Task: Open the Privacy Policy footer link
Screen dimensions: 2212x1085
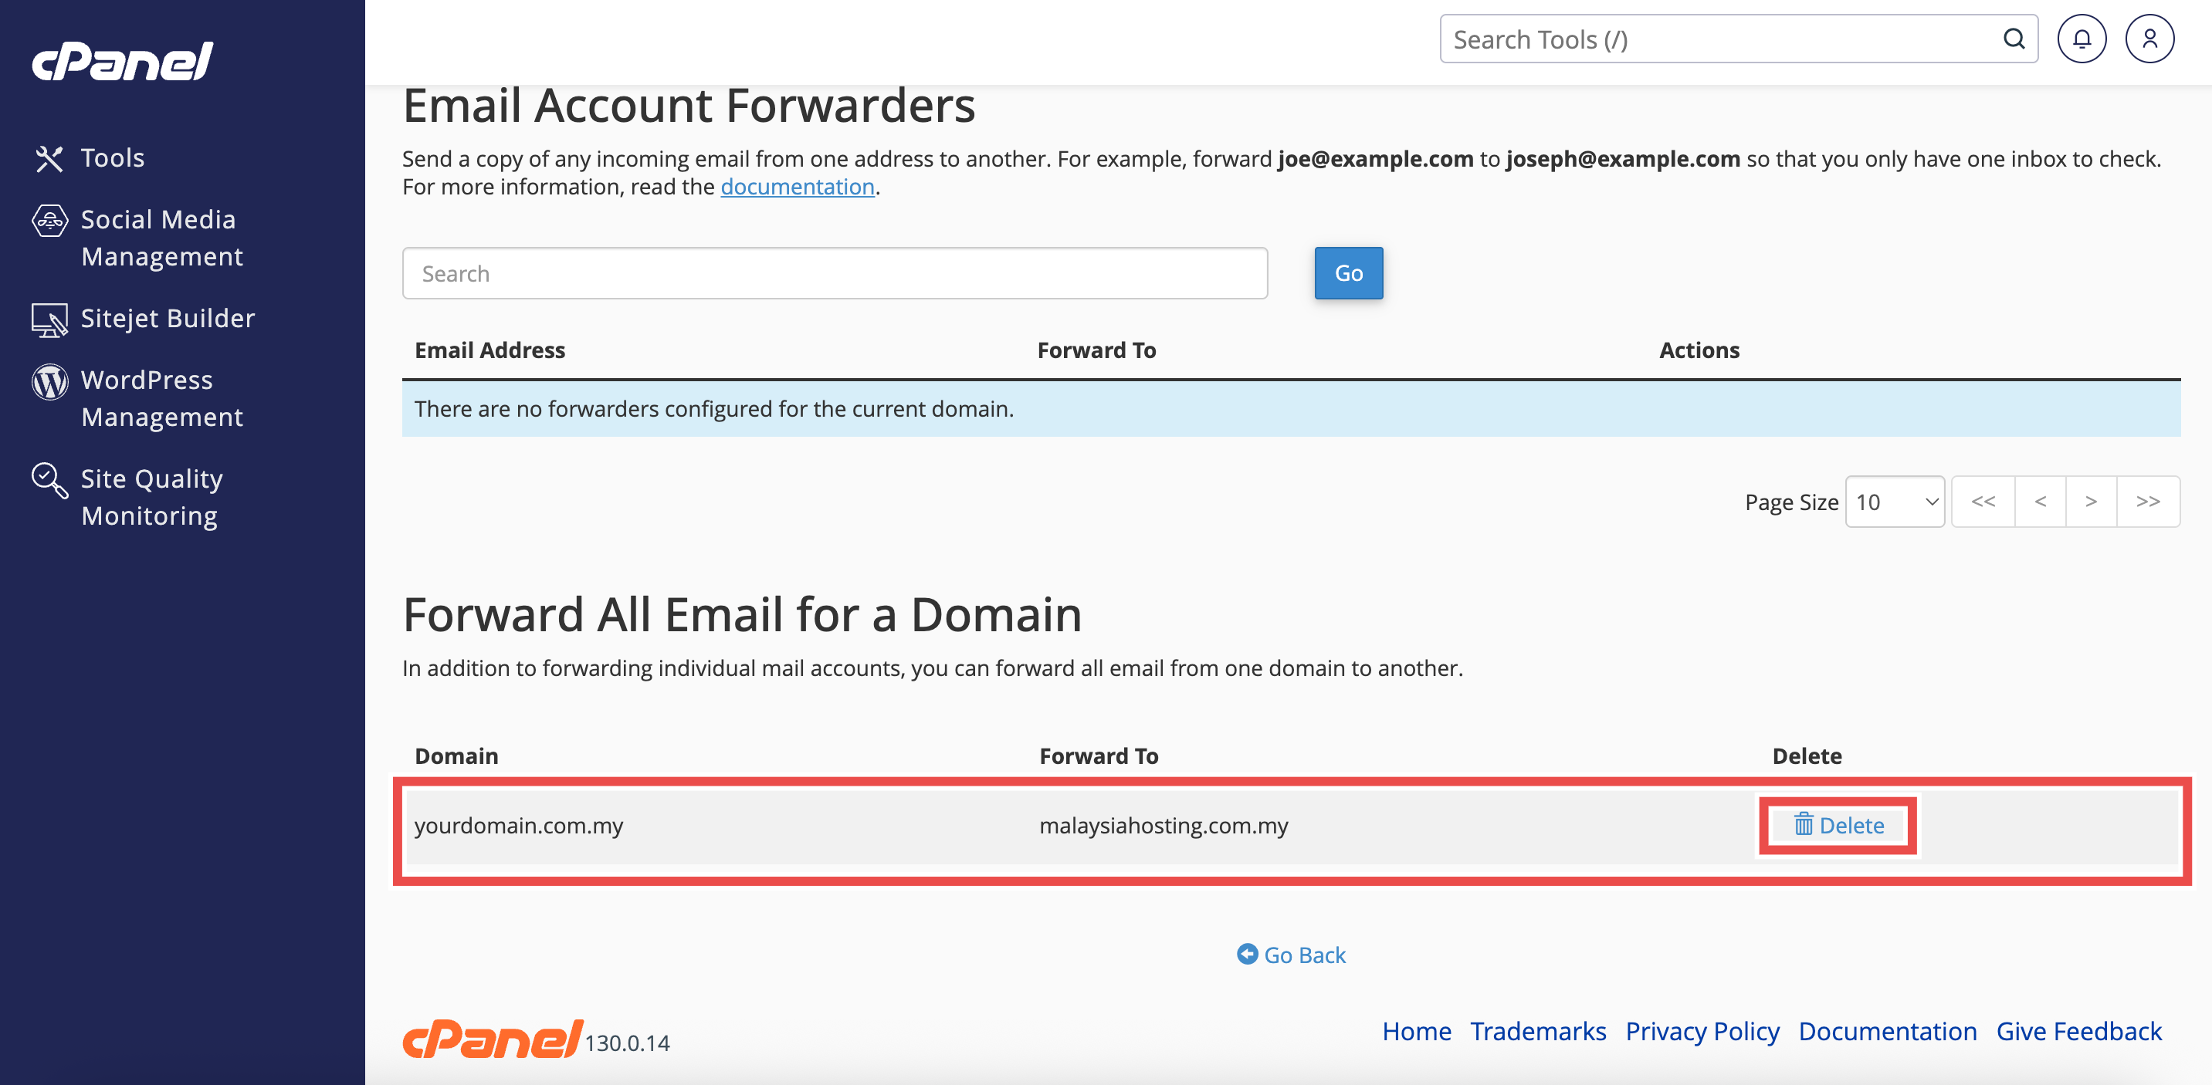Action: click(1702, 1031)
